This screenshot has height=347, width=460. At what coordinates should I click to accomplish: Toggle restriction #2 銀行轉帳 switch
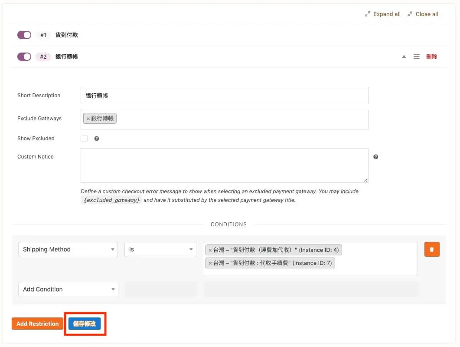coord(24,57)
